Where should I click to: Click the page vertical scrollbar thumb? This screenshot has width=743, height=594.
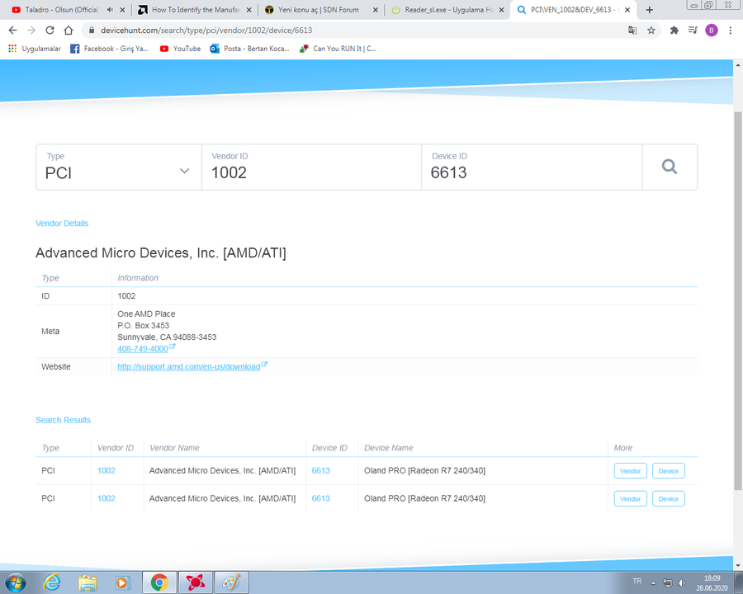coord(738,301)
